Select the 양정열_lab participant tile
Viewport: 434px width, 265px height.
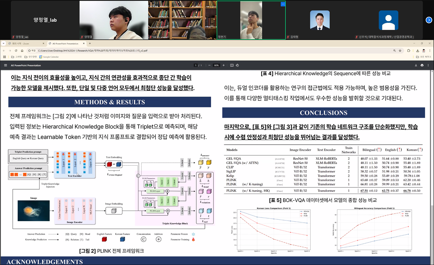45,20
